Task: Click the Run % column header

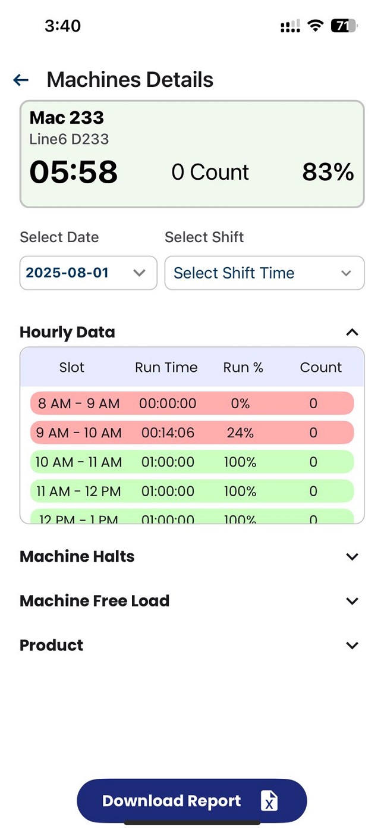Action: [243, 367]
